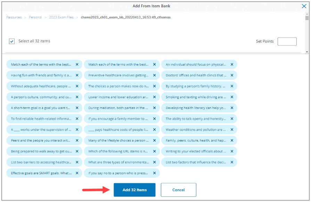Image resolution: width=311 pixels, height=202 pixels.
Task: Remove 'works under the supervision of' item
Action: coord(77,130)
